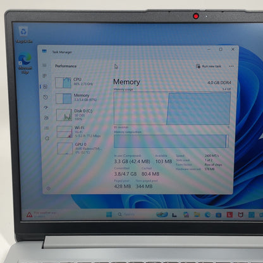Maximize the Task Manager window
This screenshot has height=263, width=263.
[221, 49]
